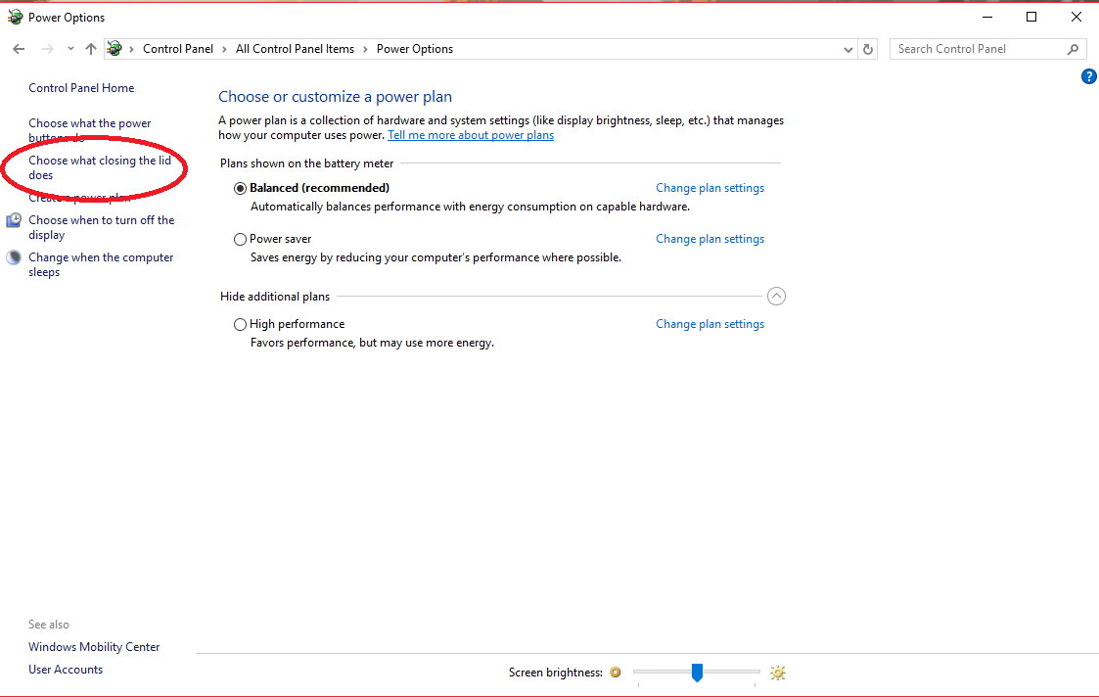Click the sleep moon icon in sidebar

tap(14, 257)
